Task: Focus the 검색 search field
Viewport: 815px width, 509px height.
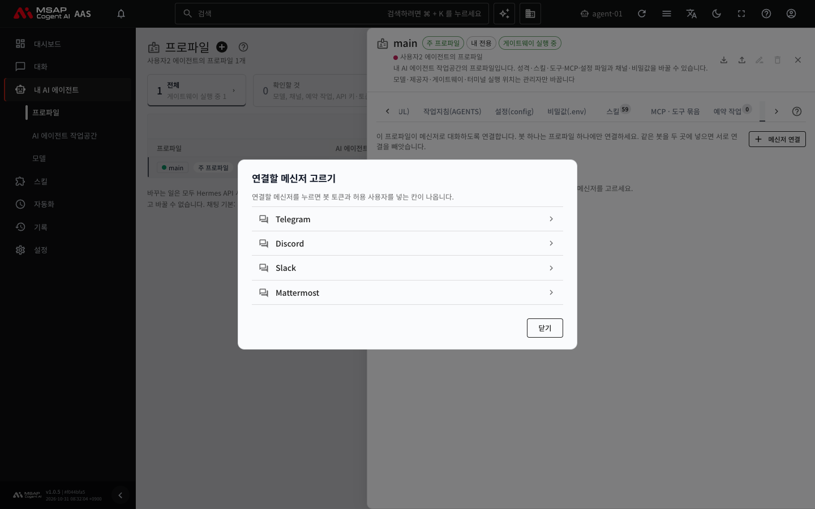Action: click(x=332, y=14)
